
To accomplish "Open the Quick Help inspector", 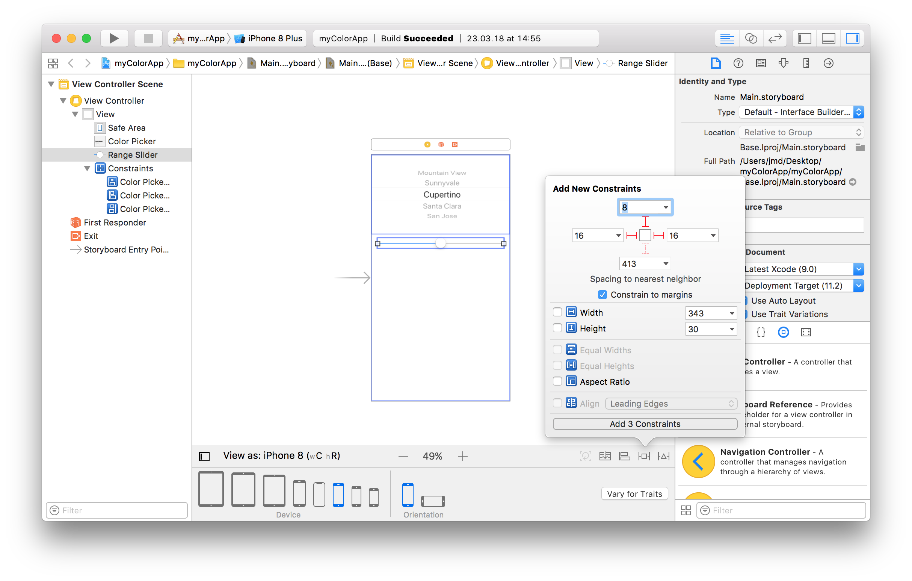I will coord(738,63).
